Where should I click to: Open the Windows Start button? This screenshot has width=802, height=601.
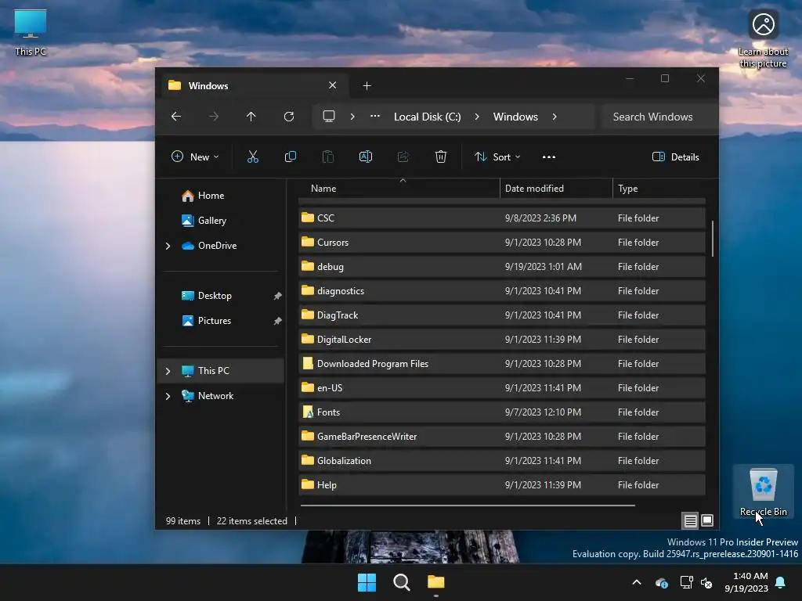tap(367, 582)
